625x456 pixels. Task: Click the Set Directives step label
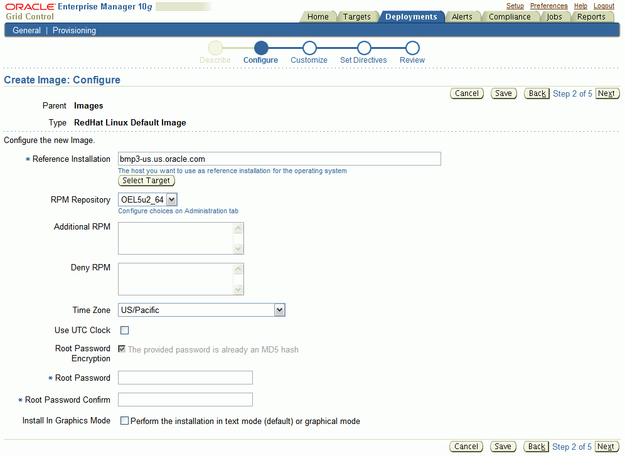[363, 60]
